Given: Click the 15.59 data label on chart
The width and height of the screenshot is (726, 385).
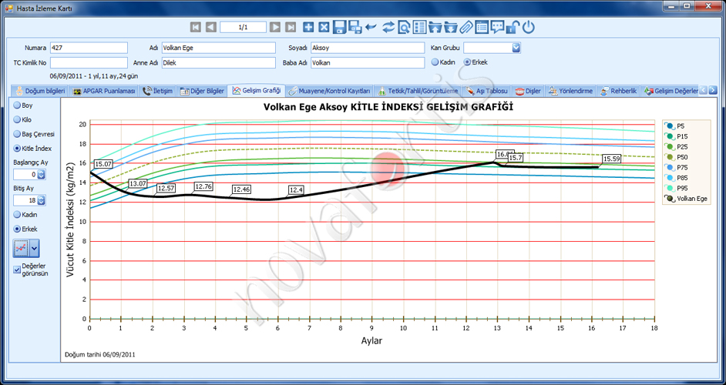Looking at the screenshot, I should (611, 159).
